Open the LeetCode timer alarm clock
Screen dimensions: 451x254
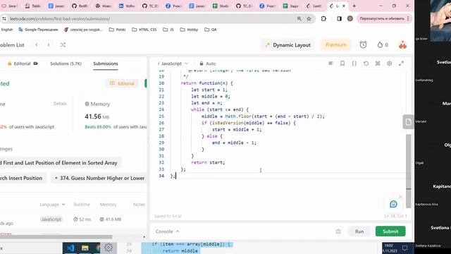coord(363,44)
